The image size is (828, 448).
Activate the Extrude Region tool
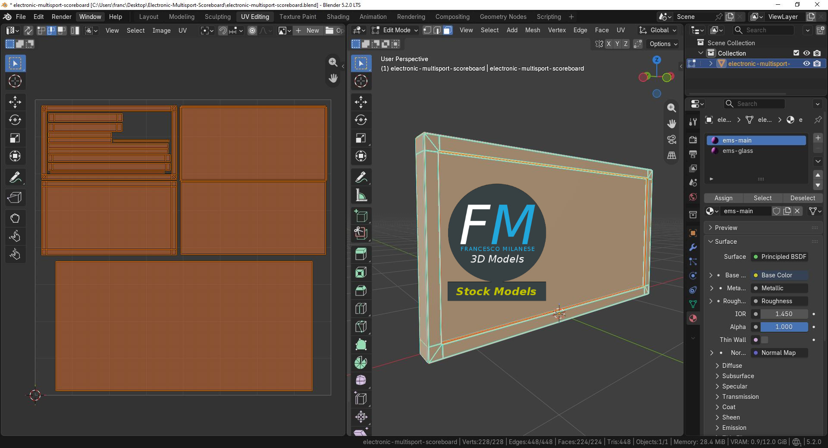(361, 254)
